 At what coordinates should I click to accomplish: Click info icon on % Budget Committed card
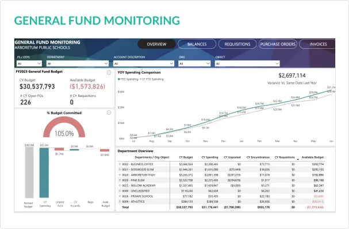click(109, 112)
